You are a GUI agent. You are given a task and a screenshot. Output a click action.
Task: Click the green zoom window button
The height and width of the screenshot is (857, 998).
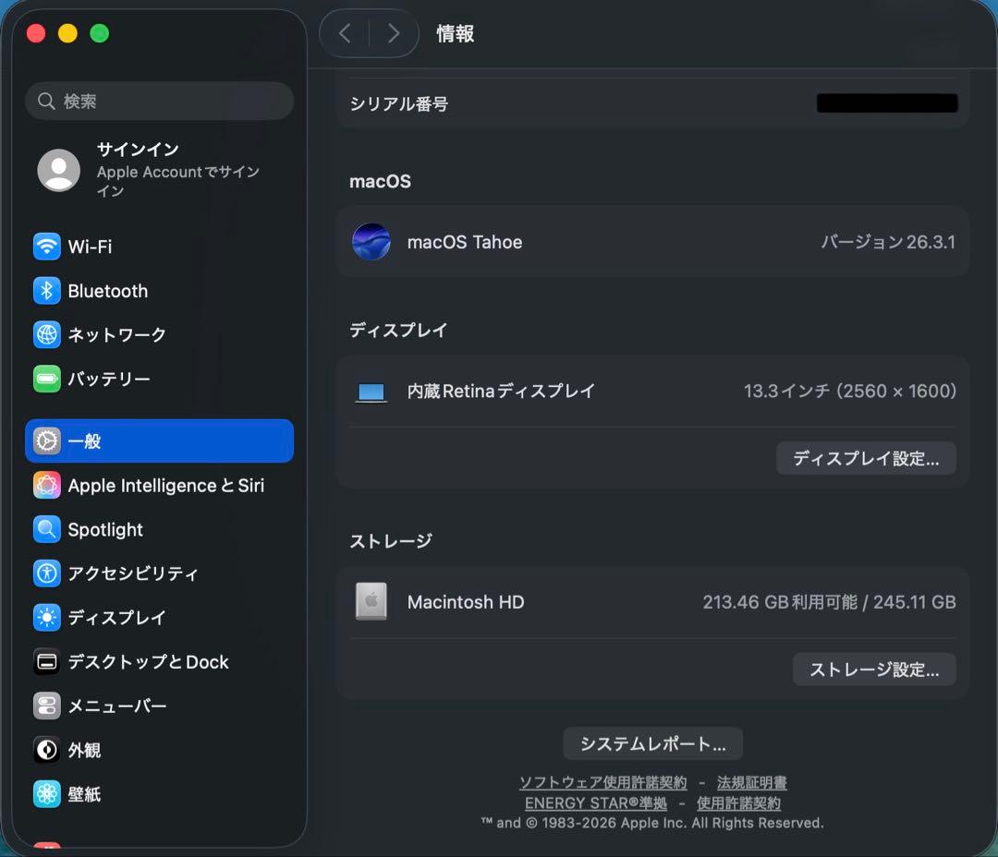99,33
